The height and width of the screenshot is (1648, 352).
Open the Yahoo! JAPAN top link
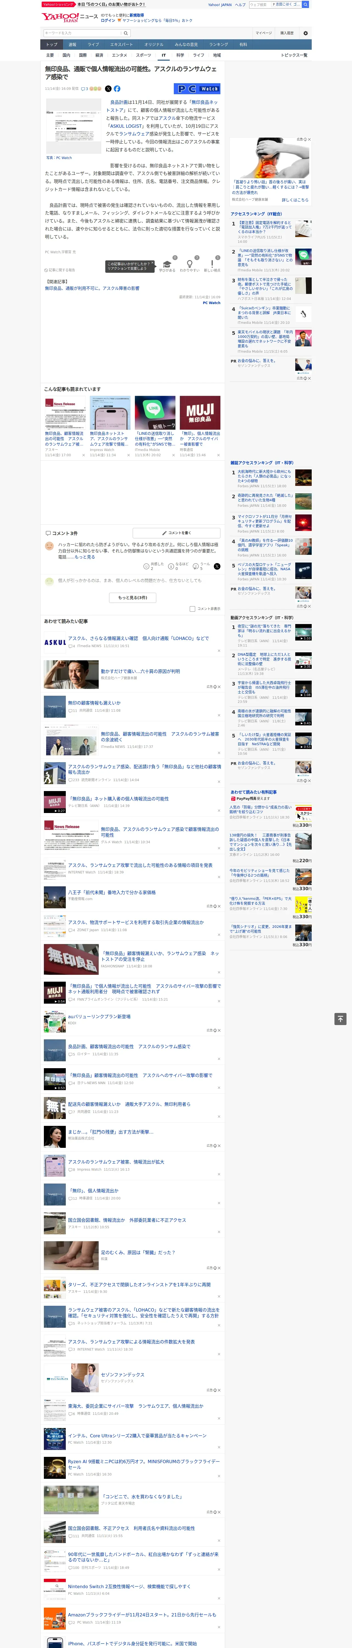(x=220, y=4)
